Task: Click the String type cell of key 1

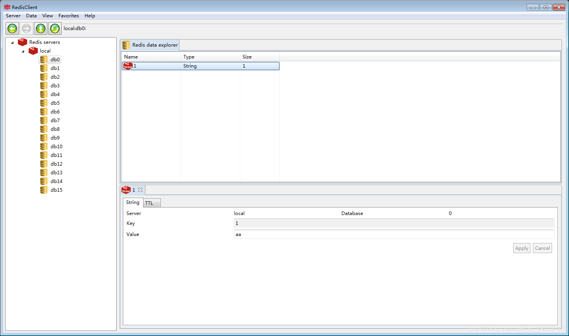Action: pyautogui.click(x=210, y=66)
